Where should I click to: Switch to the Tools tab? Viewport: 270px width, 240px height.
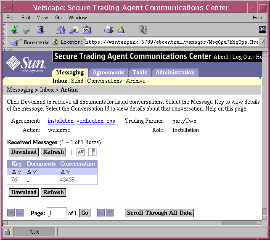[140, 72]
